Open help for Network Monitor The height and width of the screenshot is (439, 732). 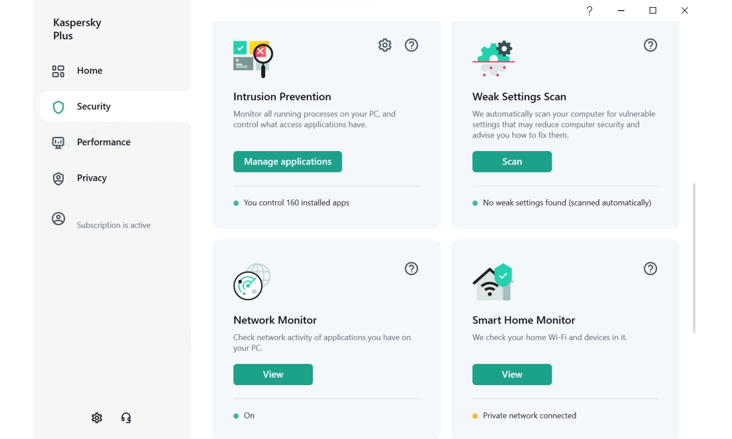pos(411,269)
